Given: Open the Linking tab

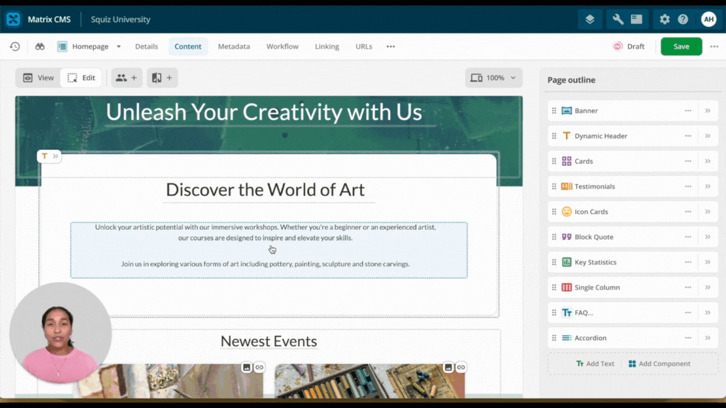Looking at the screenshot, I should 327,46.
